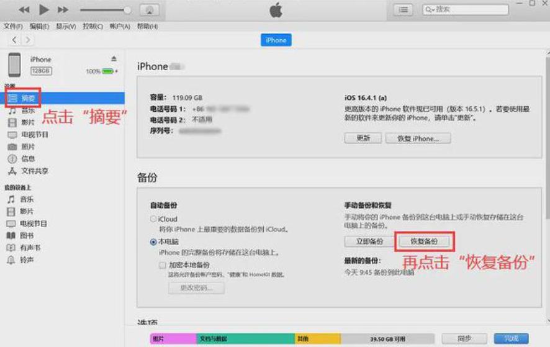
Task: Eject the iPhone with eject icon
Action: (x=114, y=58)
